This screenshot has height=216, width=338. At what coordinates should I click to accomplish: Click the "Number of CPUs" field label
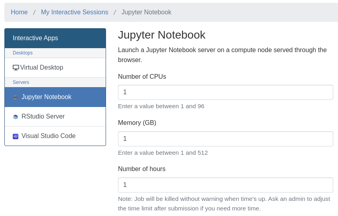[142, 77]
